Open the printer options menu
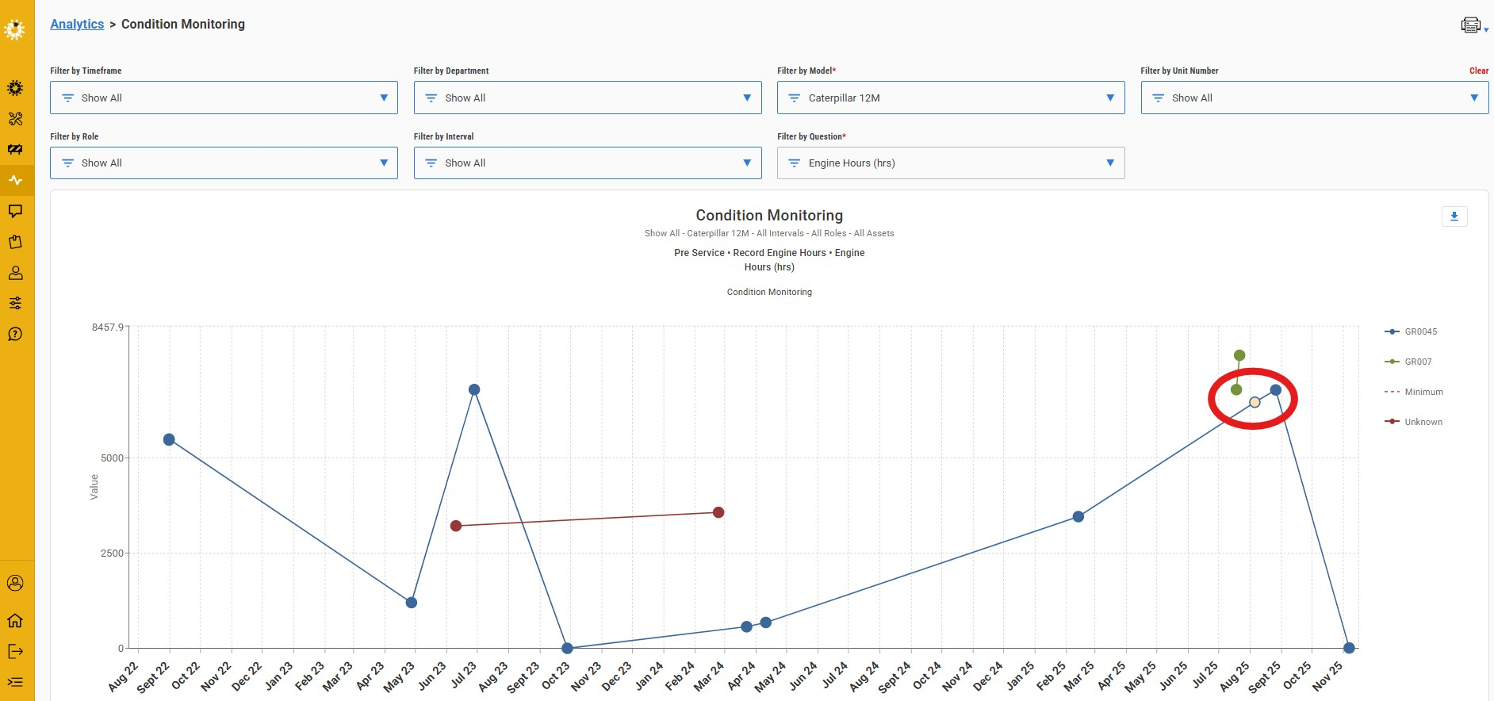The image size is (1494, 701). pos(1473,25)
